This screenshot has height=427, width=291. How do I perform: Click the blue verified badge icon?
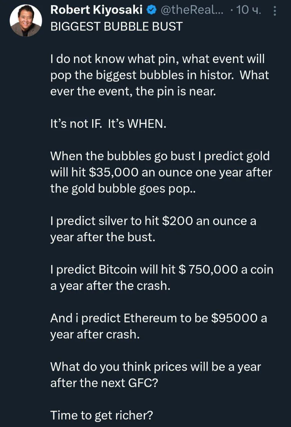pos(151,11)
